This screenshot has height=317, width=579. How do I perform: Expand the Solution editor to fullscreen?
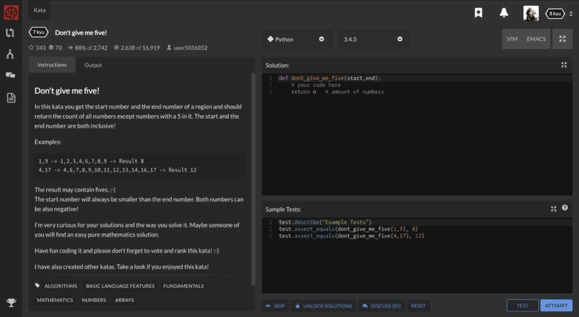coord(564,65)
